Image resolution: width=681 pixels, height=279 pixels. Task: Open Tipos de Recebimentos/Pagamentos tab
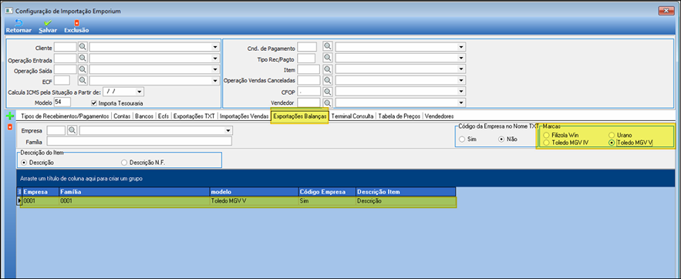[65, 116]
